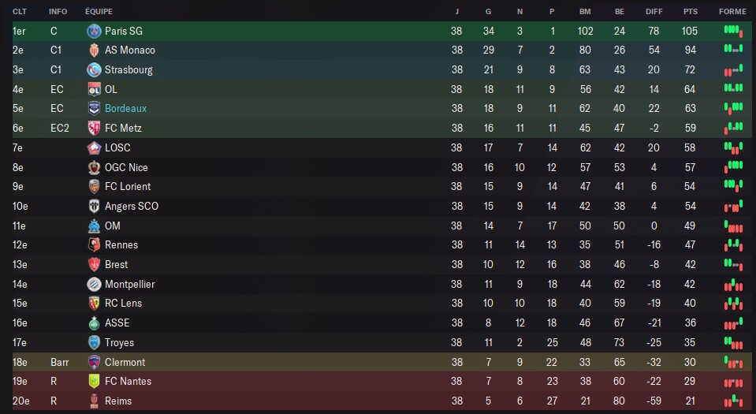Click the Strasbourg club crest icon
This screenshot has height=414, width=756.
(94, 69)
